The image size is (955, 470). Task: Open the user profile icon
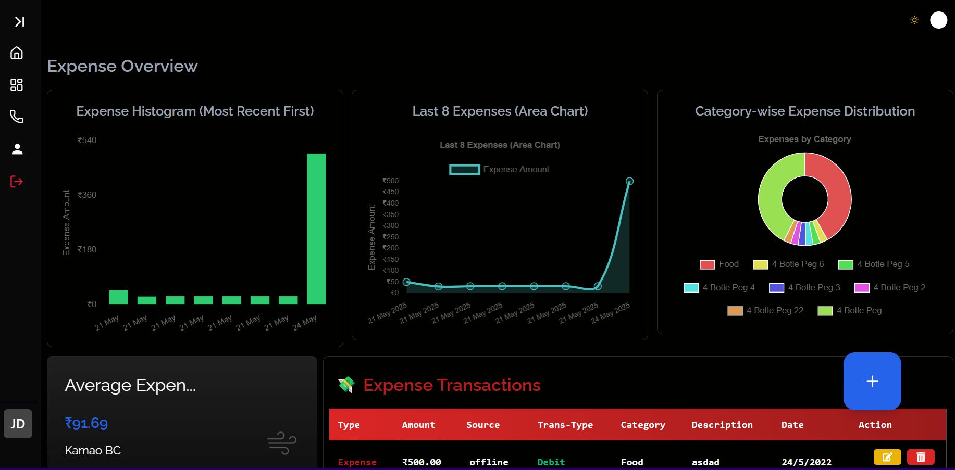17,149
